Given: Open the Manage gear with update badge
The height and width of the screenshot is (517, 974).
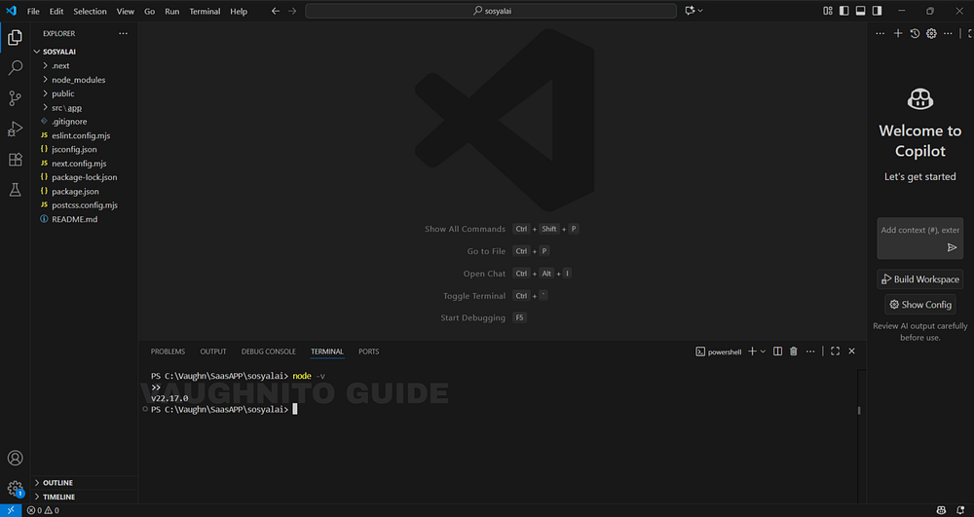Looking at the screenshot, I should [x=15, y=489].
